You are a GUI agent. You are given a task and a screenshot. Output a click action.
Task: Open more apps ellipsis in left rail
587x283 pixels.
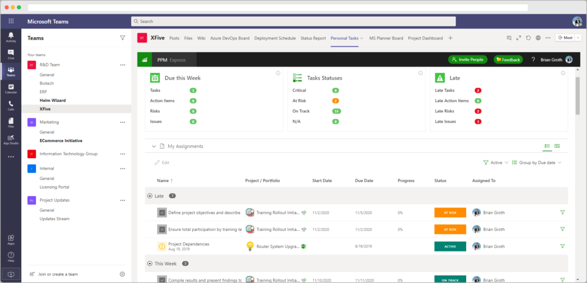point(11,157)
